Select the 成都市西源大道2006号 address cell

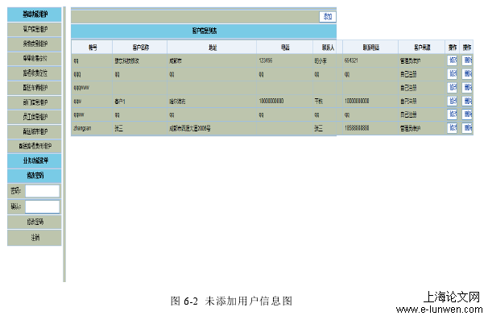tap(212, 128)
